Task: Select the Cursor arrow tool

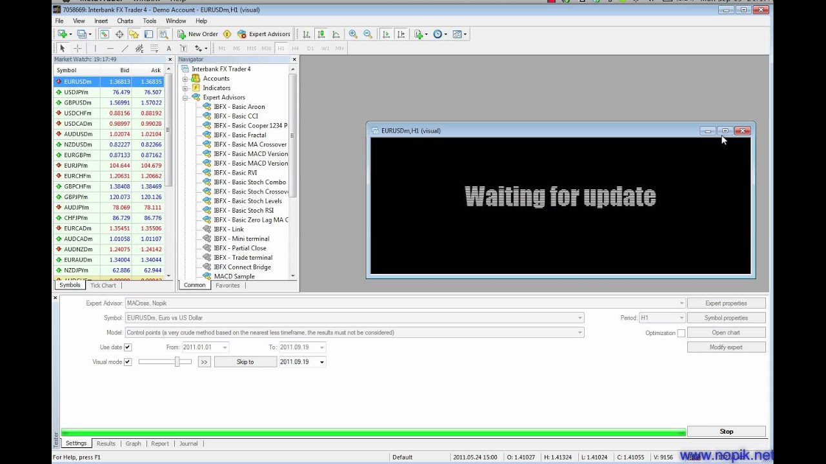Action: tap(63, 48)
